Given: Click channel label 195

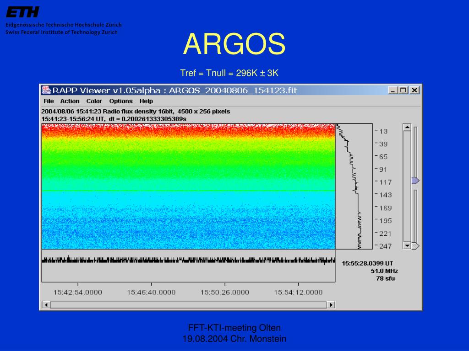Looking at the screenshot, I should click(385, 221).
